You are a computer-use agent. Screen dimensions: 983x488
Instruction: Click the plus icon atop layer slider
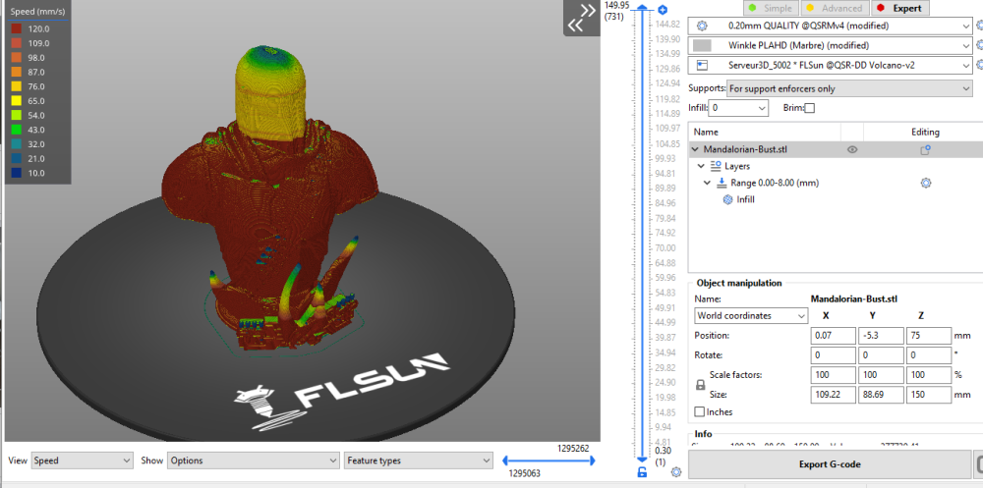click(x=664, y=10)
